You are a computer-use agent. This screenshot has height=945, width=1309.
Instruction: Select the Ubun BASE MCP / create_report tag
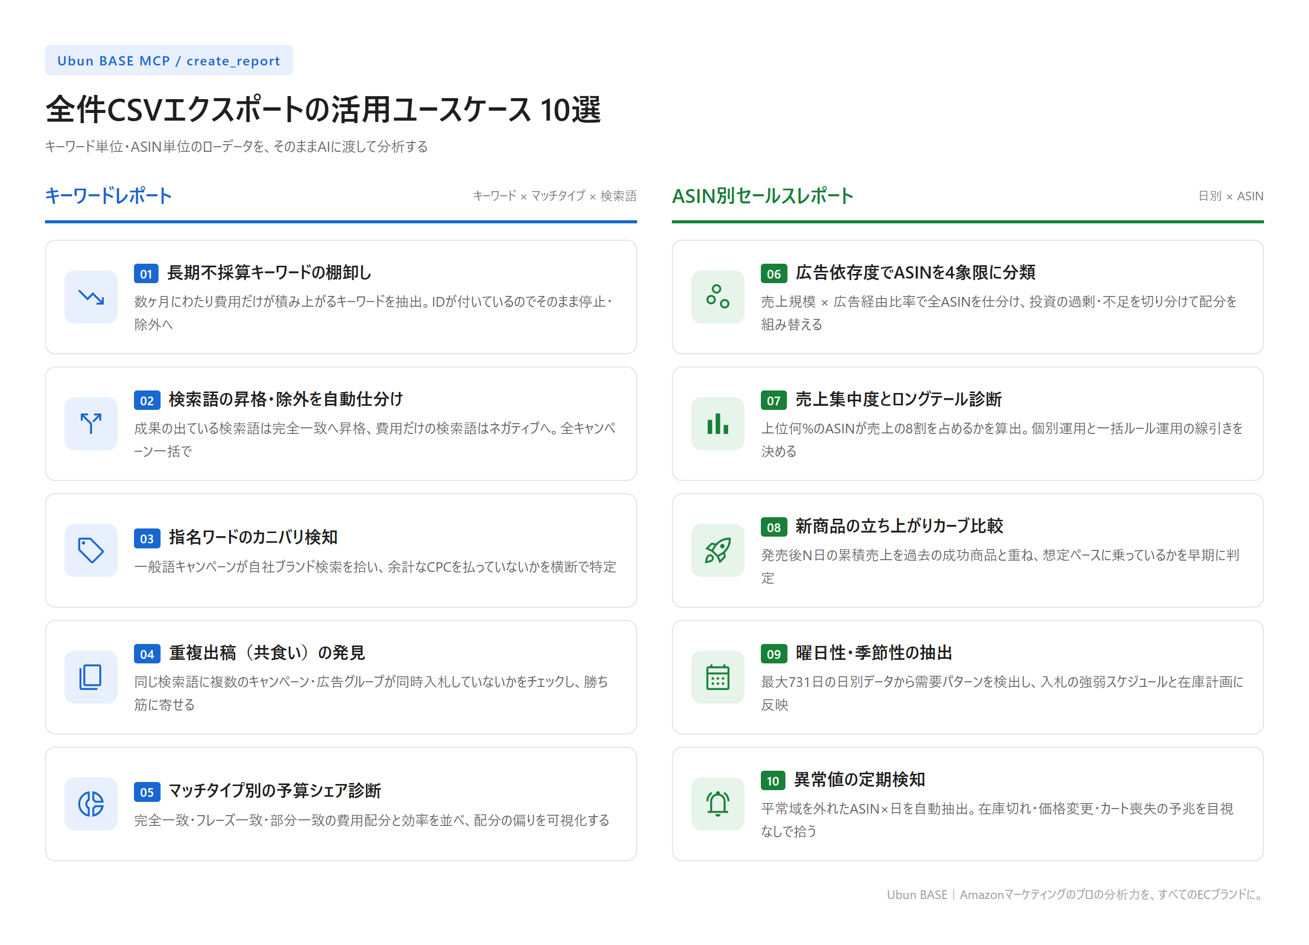169,61
